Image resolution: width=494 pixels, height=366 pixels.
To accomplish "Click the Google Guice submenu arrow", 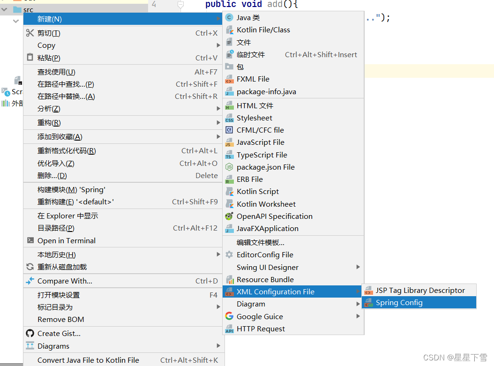I will (358, 316).
